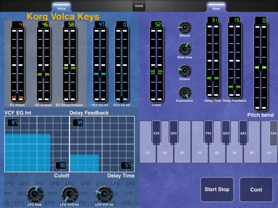Click the EG Decay/Release slider handle

(x=69, y=68)
